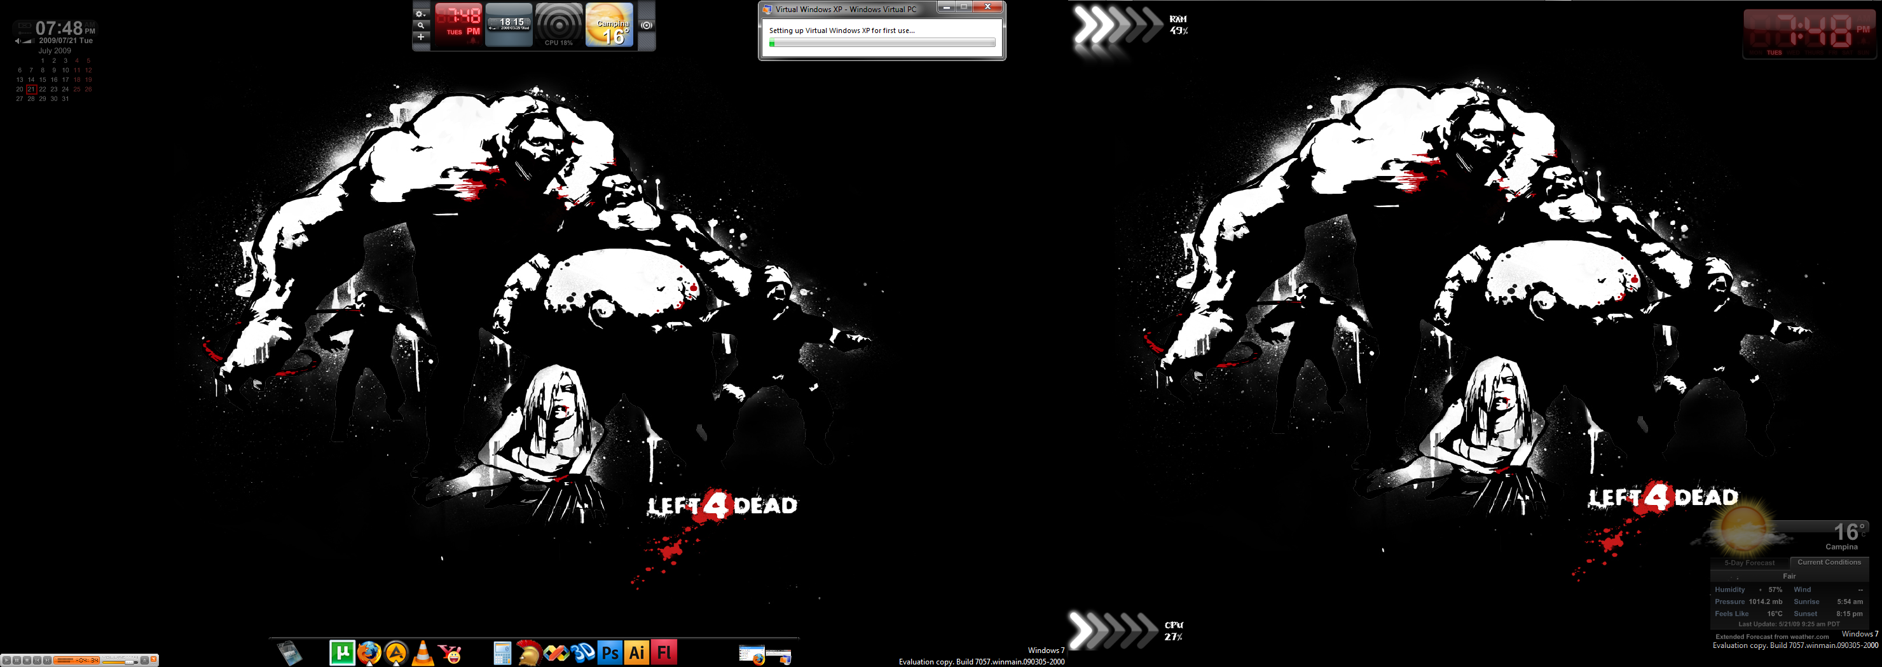Click the speaker icon under desktop clock
The width and height of the screenshot is (1882, 667).
point(18,41)
